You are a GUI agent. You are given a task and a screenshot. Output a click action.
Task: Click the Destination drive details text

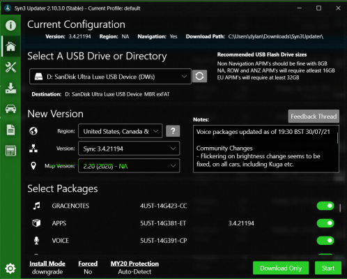pyautogui.click(x=117, y=94)
